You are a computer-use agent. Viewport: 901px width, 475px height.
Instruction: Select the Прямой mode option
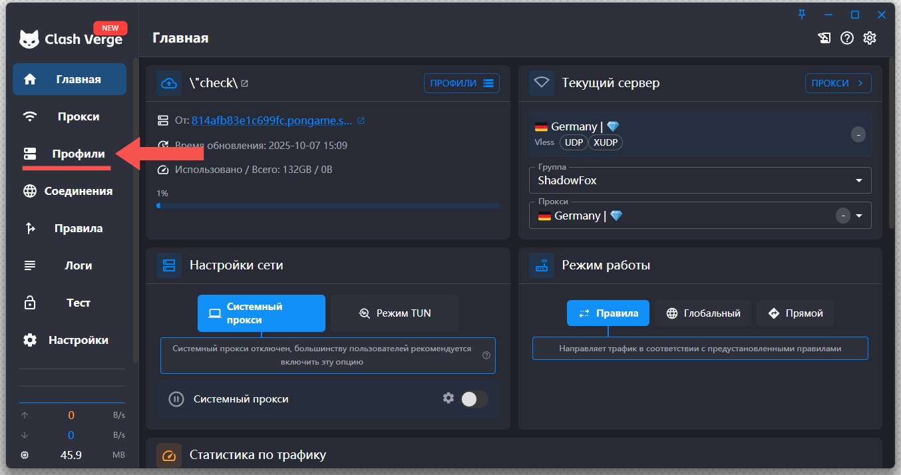tap(795, 313)
